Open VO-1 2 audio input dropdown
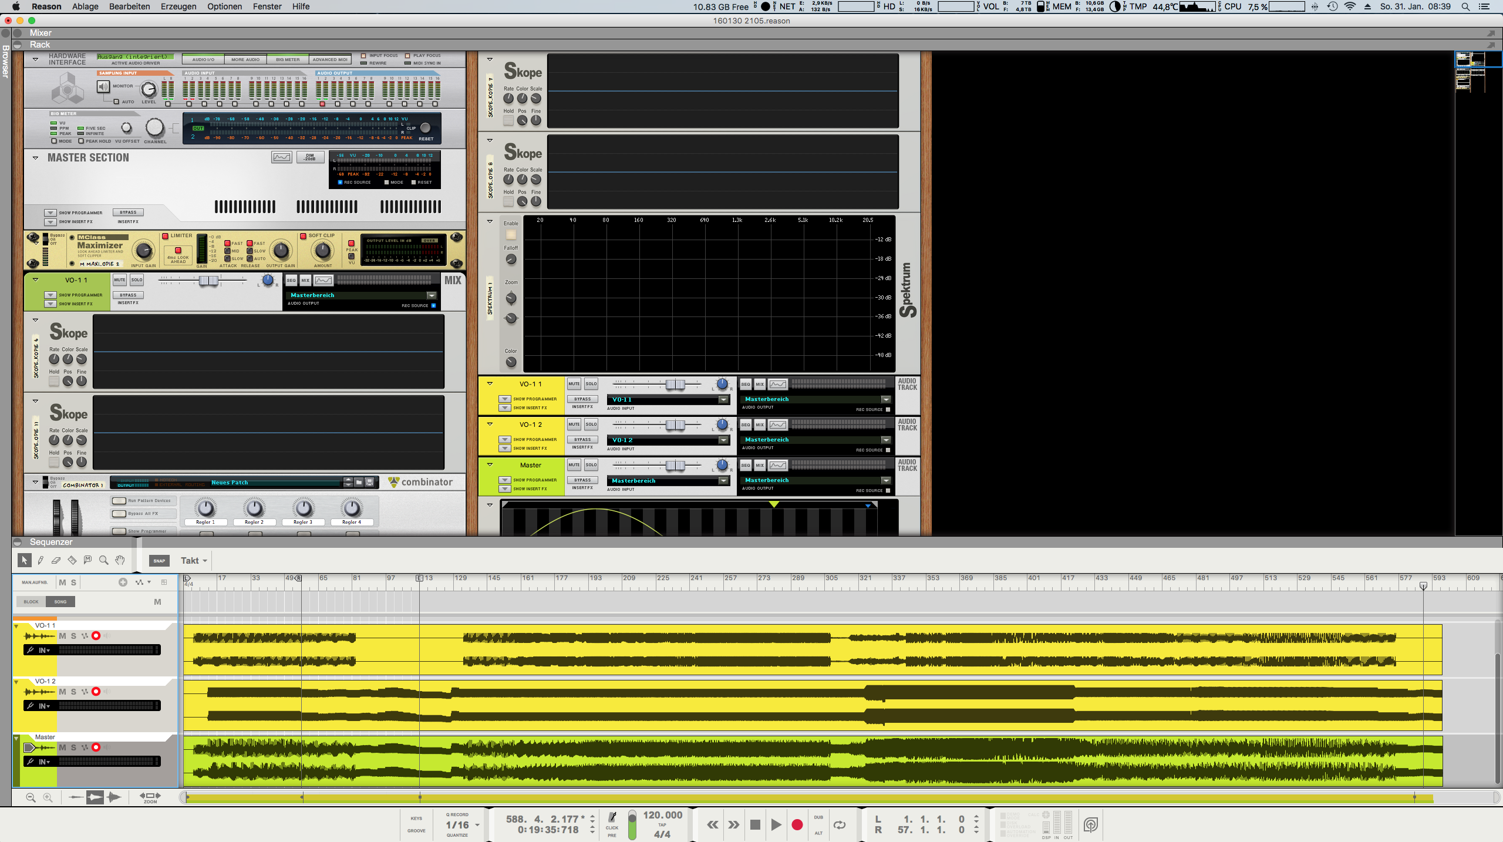The image size is (1503, 842). click(723, 440)
